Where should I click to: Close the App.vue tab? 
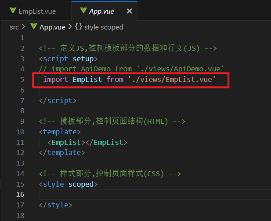[x=130, y=11]
